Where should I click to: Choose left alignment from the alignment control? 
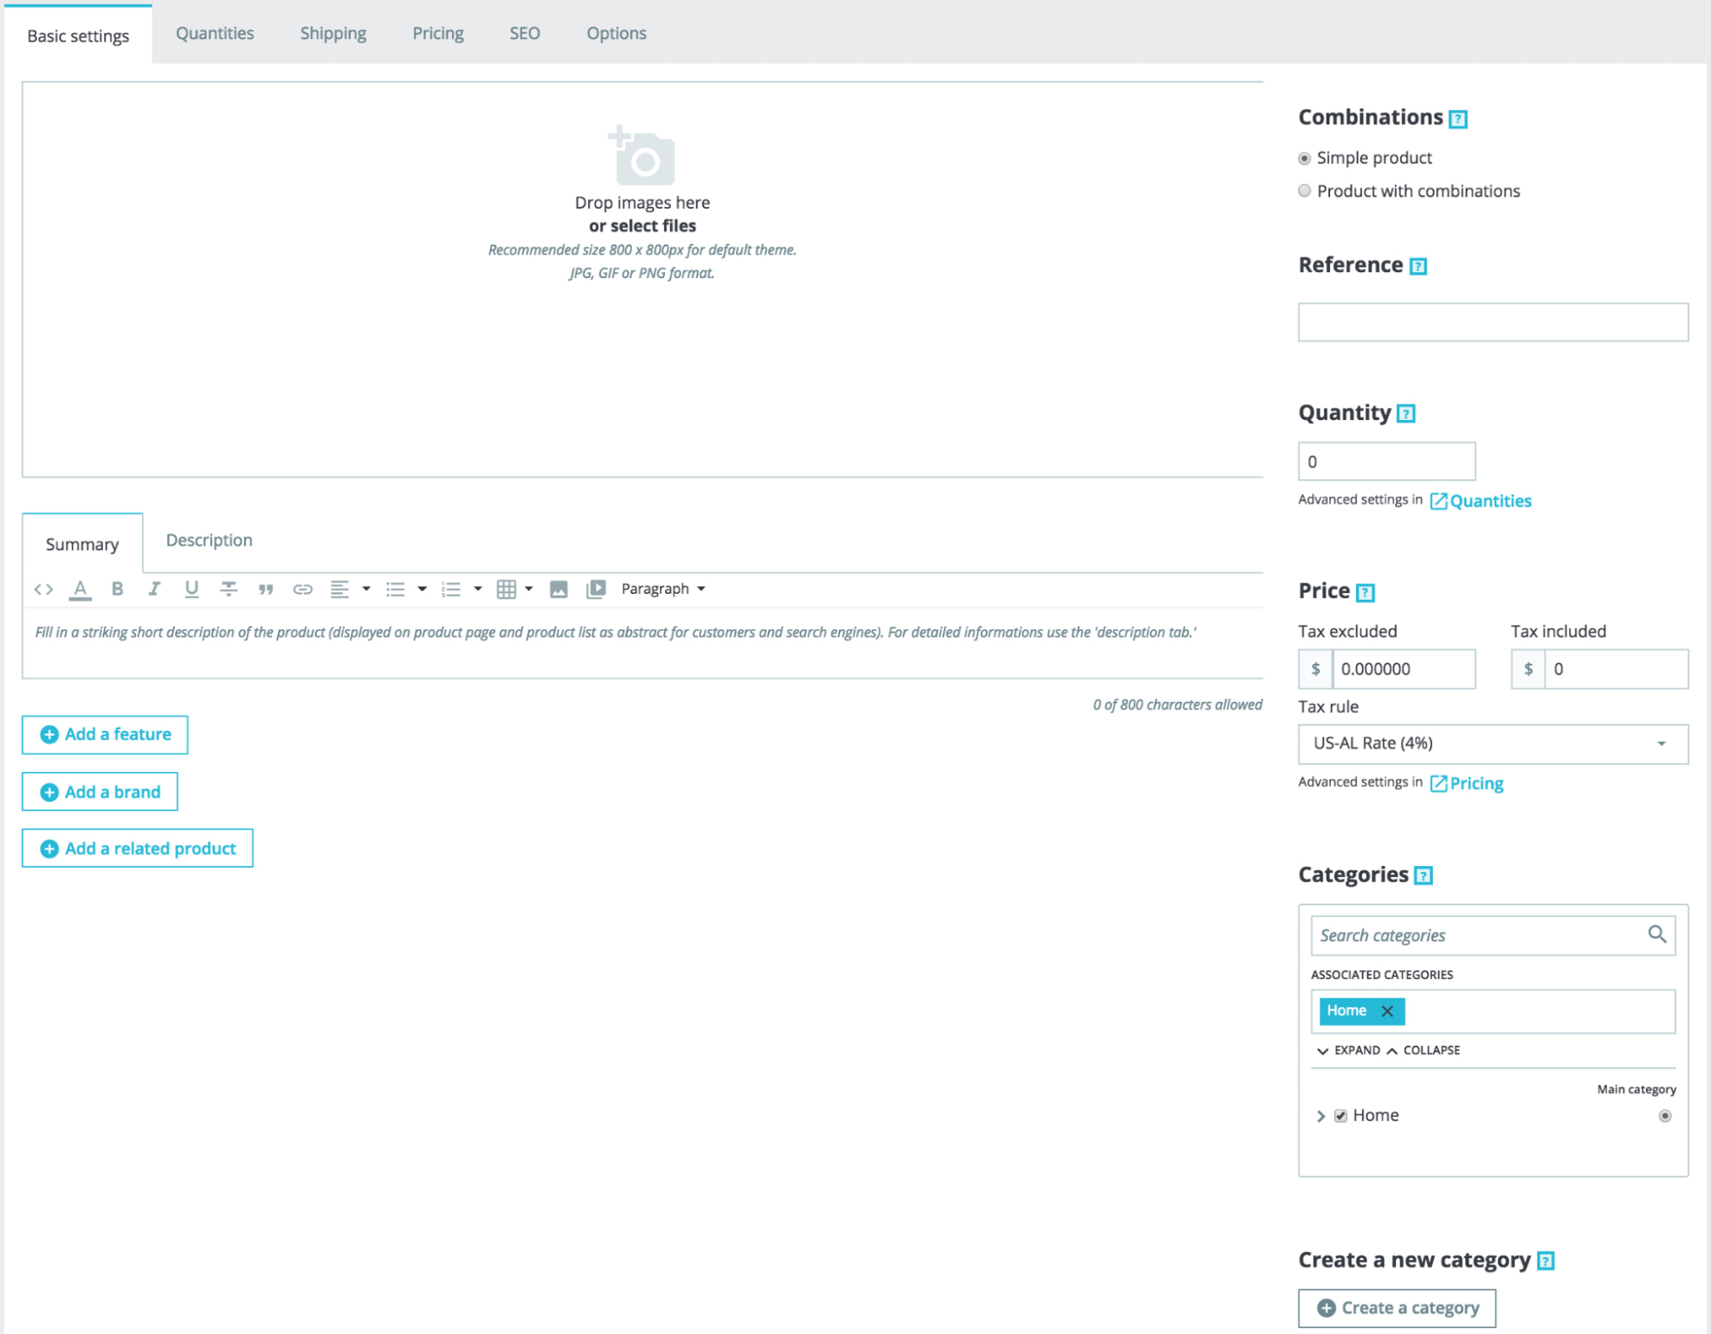point(340,589)
